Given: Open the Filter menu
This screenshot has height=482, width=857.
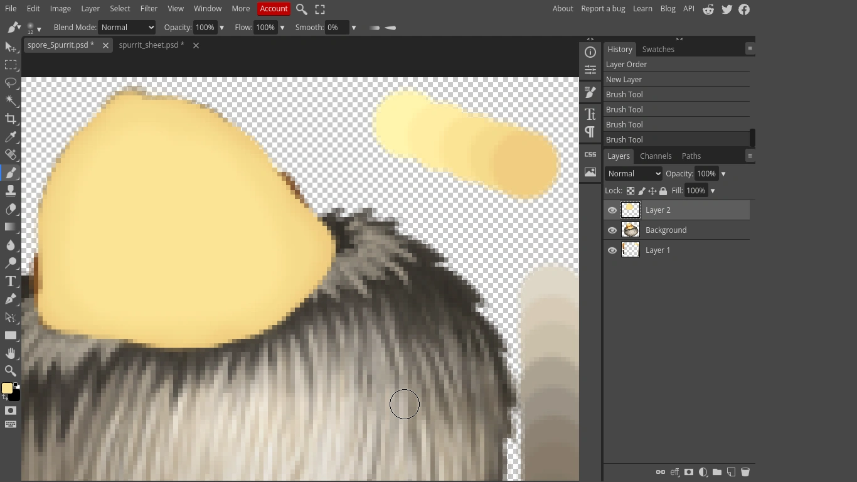Looking at the screenshot, I should pos(149,8).
